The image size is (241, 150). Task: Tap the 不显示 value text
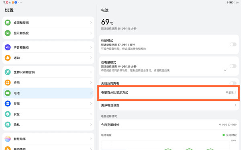click(x=229, y=92)
